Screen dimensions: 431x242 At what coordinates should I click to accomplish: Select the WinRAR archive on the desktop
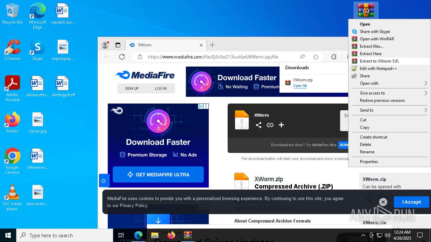[x=366, y=10]
